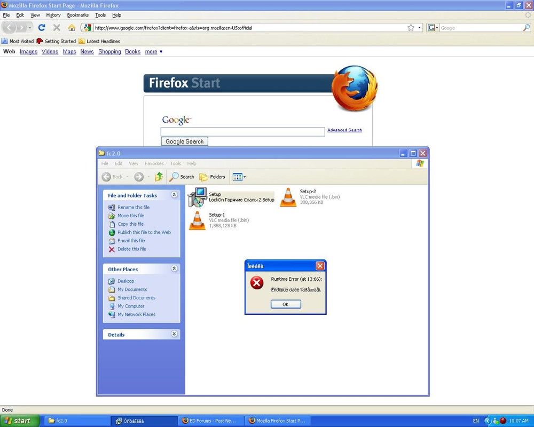Image resolution: width=534 pixels, height=427 pixels.
Task: Click the Firefox URL address field
Action: [x=250, y=28]
